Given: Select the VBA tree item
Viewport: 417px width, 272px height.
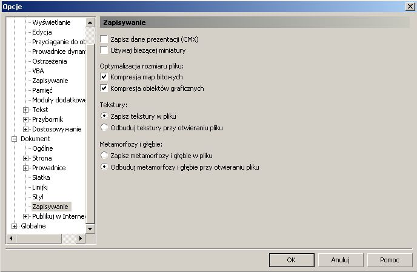Looking at the screenshot, I should 38,71.
